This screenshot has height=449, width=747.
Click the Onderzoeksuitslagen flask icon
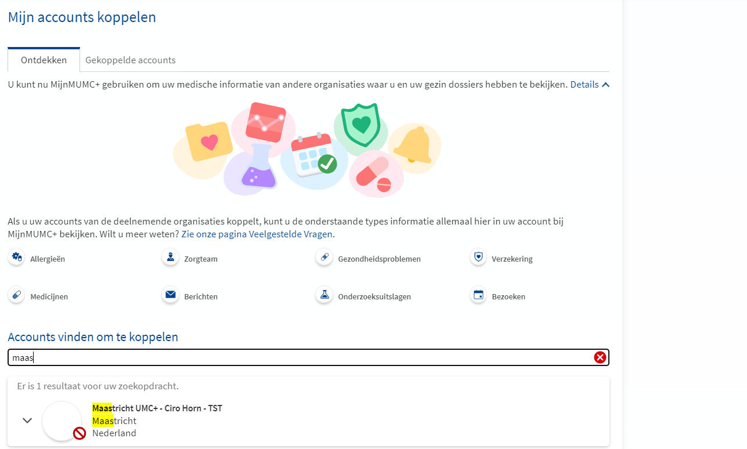324,295
